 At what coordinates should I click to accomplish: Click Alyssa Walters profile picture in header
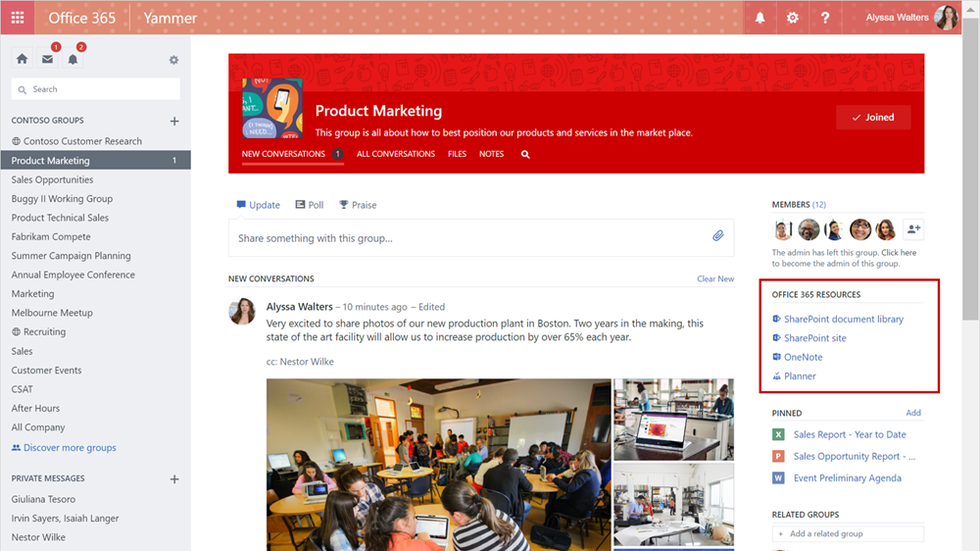pyautogui.click(x=946, y=18)
